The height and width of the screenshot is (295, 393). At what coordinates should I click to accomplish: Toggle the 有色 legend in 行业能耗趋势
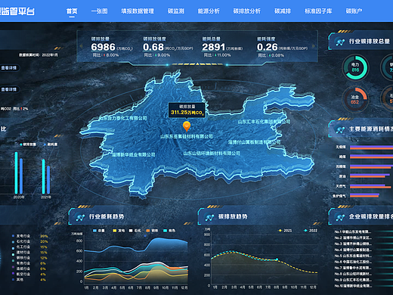point(169,231)
